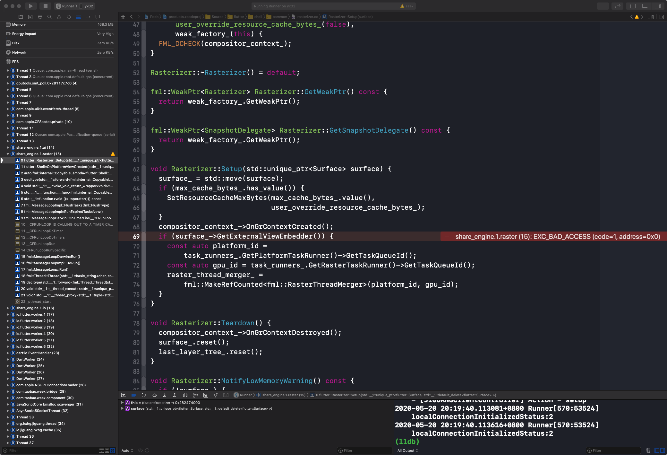Focus the console Filter field

(613, 451)
